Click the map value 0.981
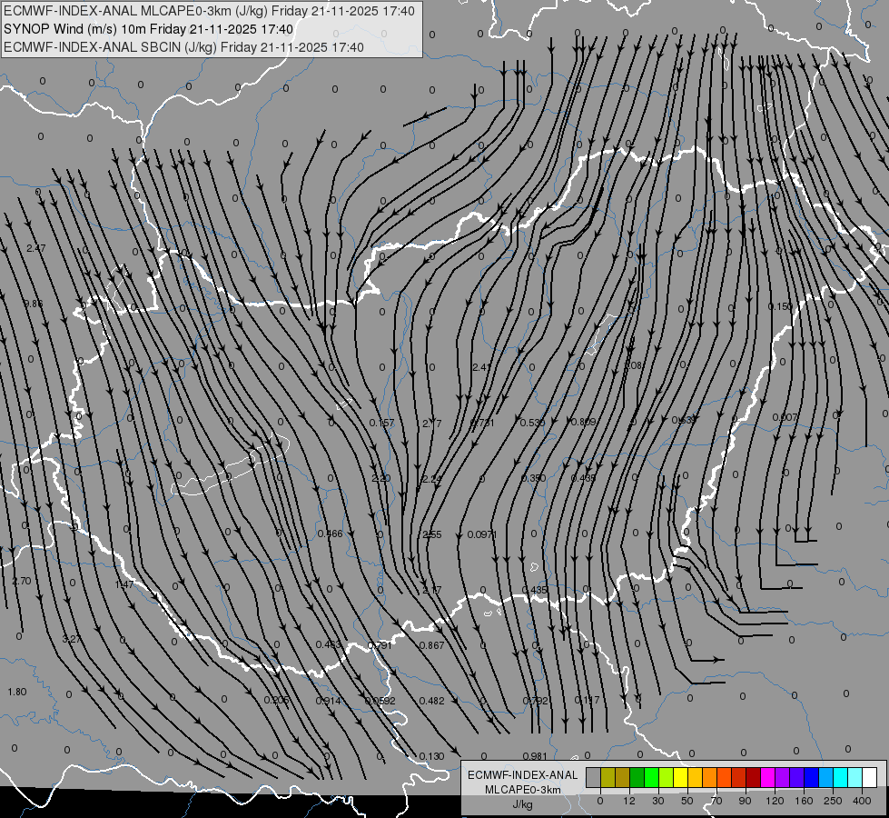 tap(535, 755)
